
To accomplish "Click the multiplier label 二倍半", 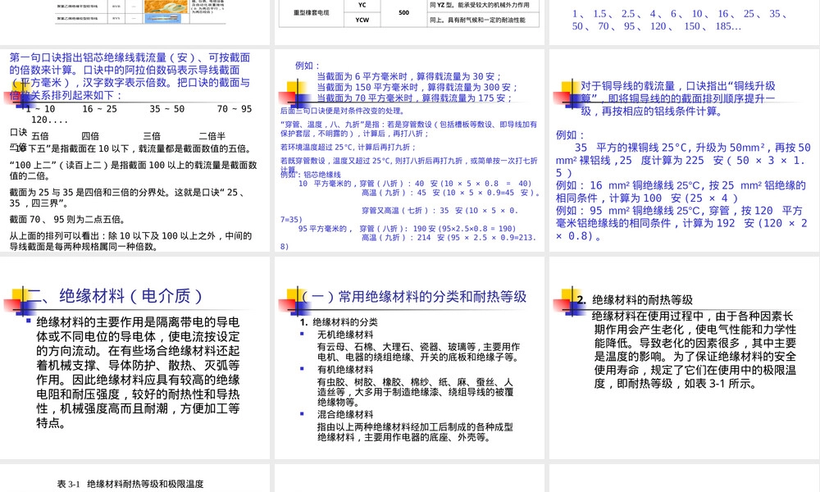I will tap(212, 136).
